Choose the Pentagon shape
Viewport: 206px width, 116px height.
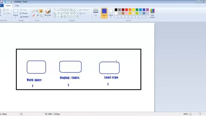click(61, 13)
